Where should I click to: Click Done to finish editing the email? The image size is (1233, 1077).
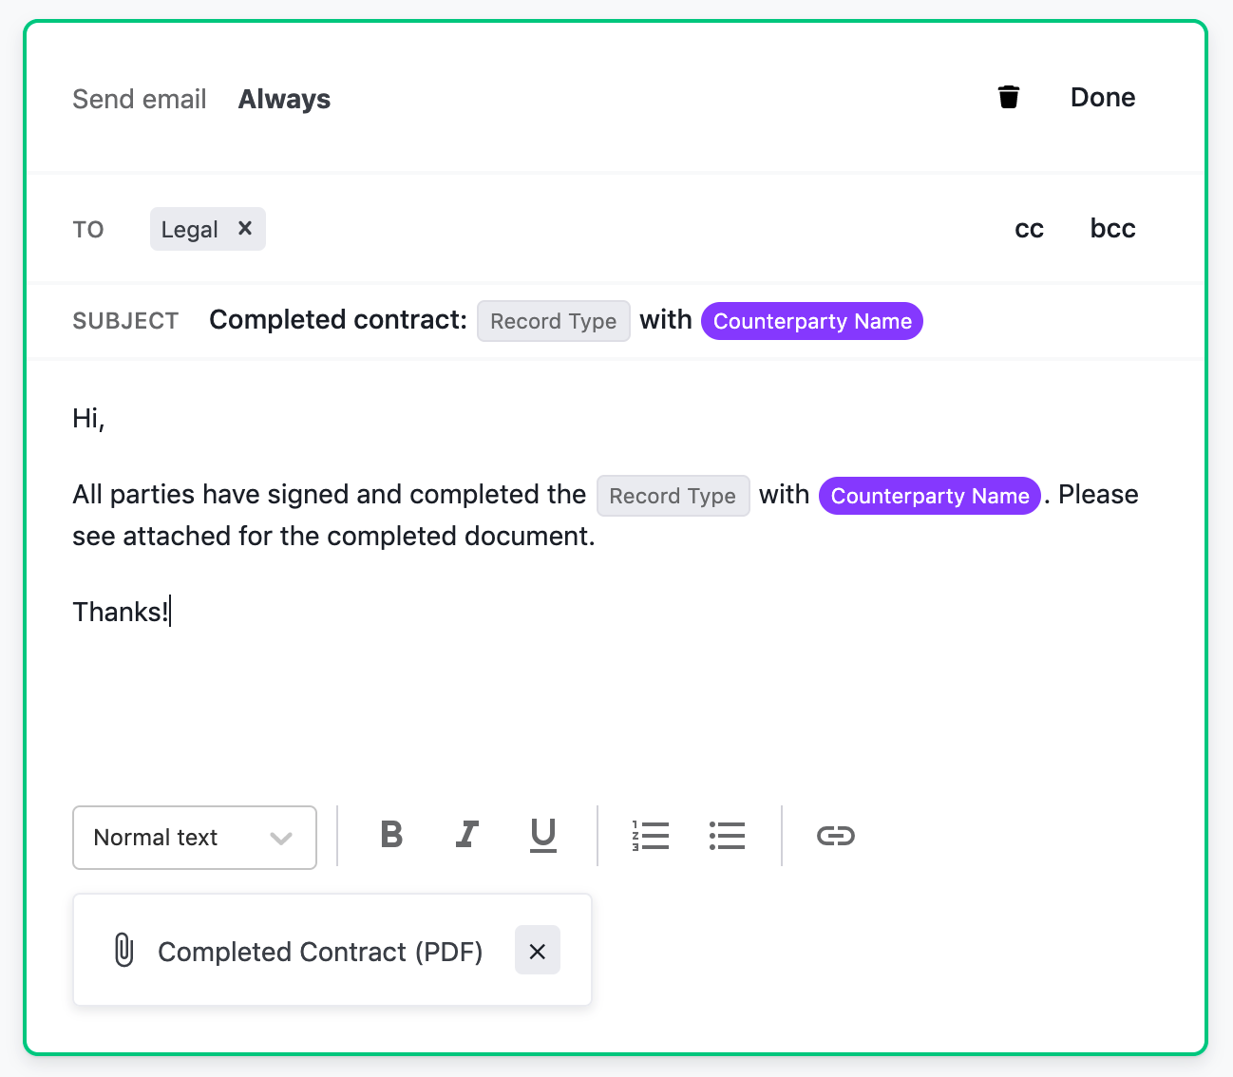(x=1102, y=96)
